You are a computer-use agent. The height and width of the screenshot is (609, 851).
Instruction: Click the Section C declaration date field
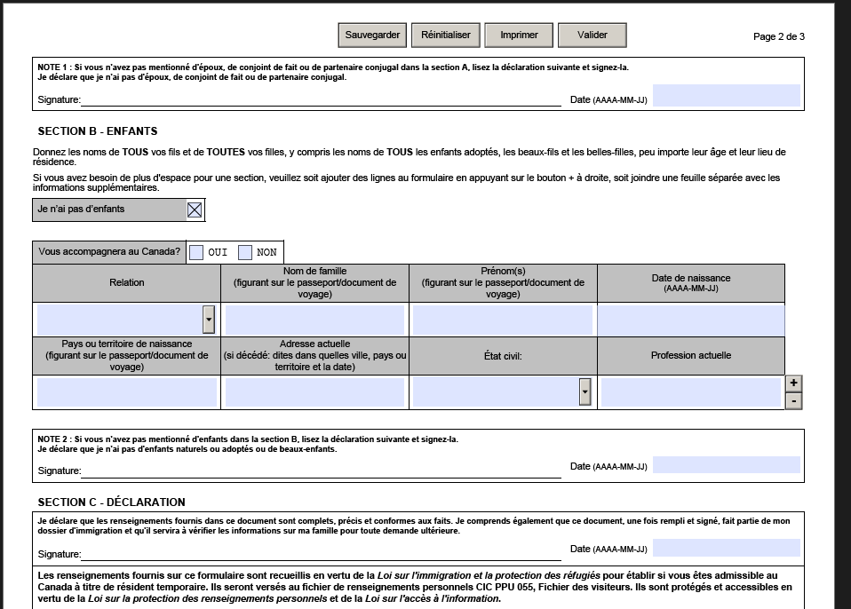coord(726,548)
